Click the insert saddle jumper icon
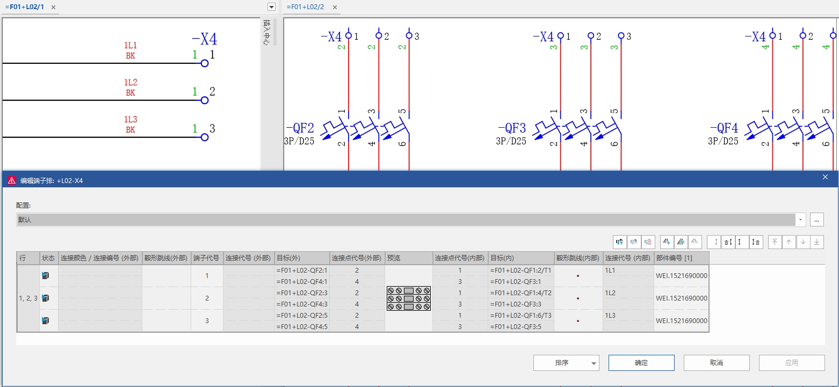Viewport: 839px width, 387px height. [741, 242]
